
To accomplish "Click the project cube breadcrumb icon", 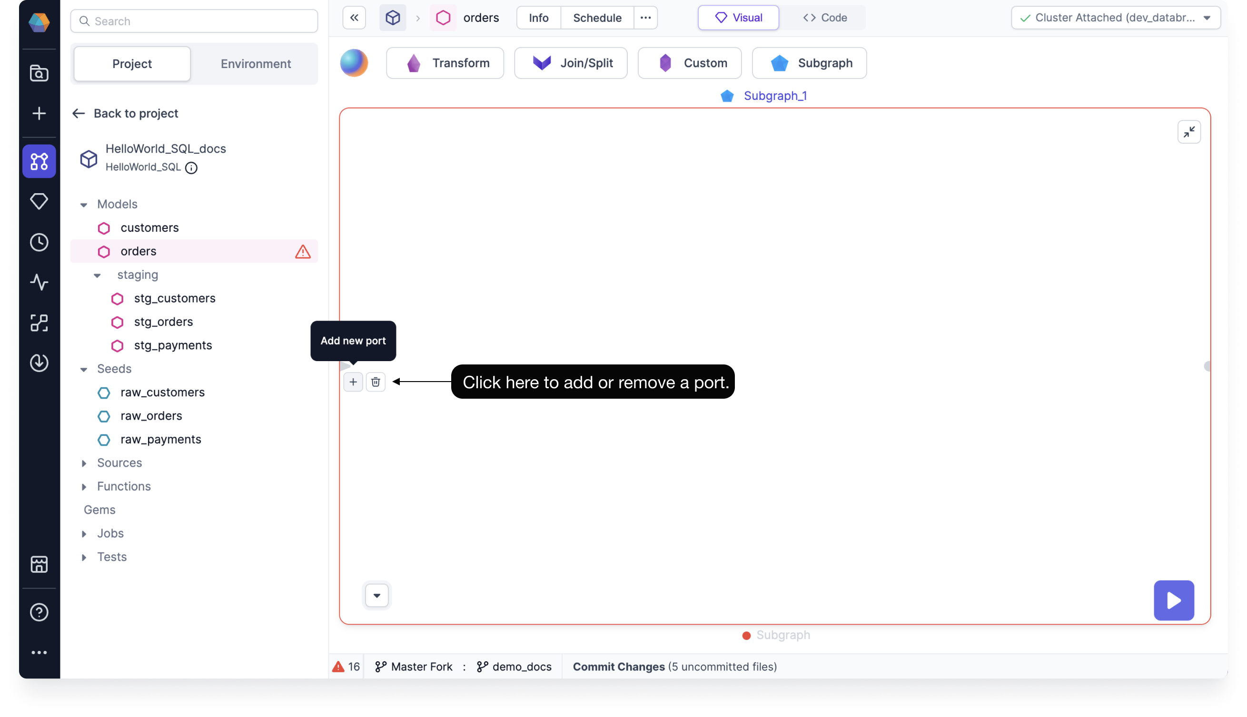I will point(393,18).
